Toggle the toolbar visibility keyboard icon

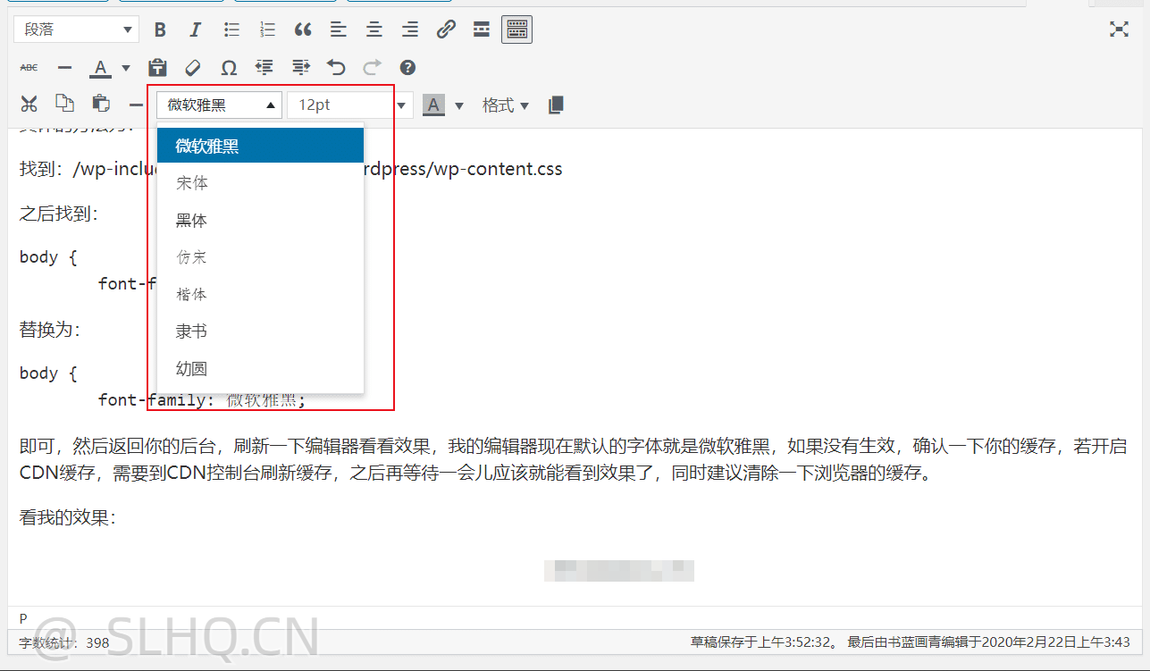pos(516,29)
